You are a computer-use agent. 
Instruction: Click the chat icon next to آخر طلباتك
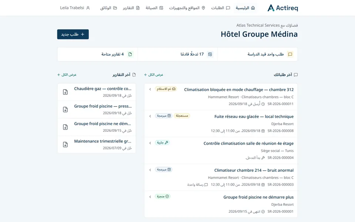[x=296, y=75]
